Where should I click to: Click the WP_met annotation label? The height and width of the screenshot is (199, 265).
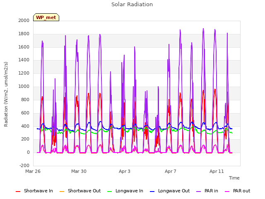coord(46,17)
